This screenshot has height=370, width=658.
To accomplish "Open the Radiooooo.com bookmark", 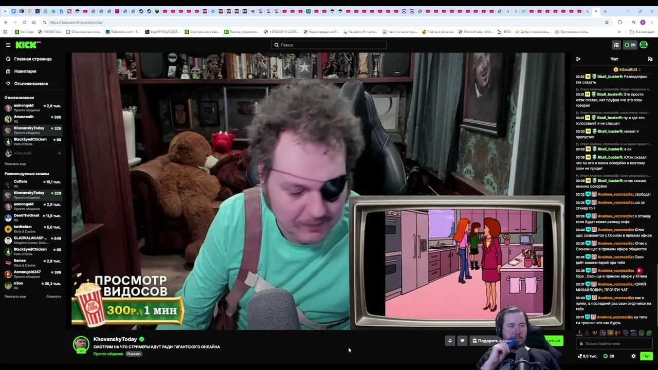I will pyautogui.click(x=122, y=32).
